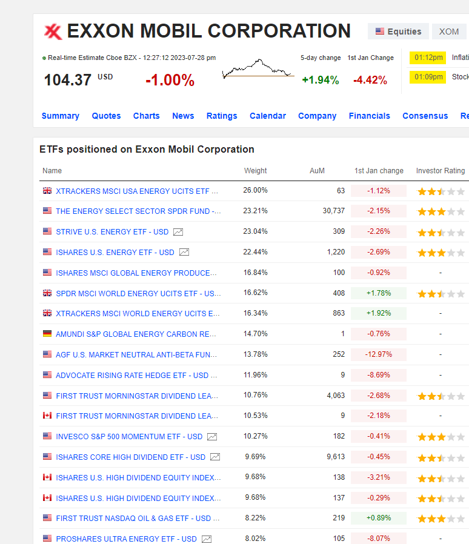
Task: Click the UK flag beside Xtrackers MSCI USA Energy
Action: [47, 190]
